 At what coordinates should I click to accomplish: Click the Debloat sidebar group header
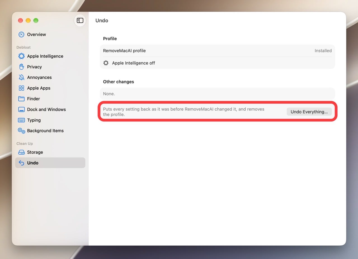coord(23,47)
